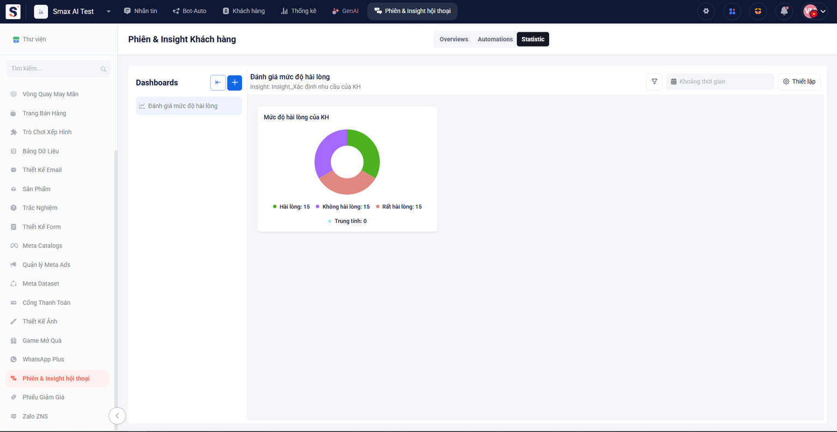837x432 pixels.
Task: Click the orange box icon in header
Action: coord(758,11)
